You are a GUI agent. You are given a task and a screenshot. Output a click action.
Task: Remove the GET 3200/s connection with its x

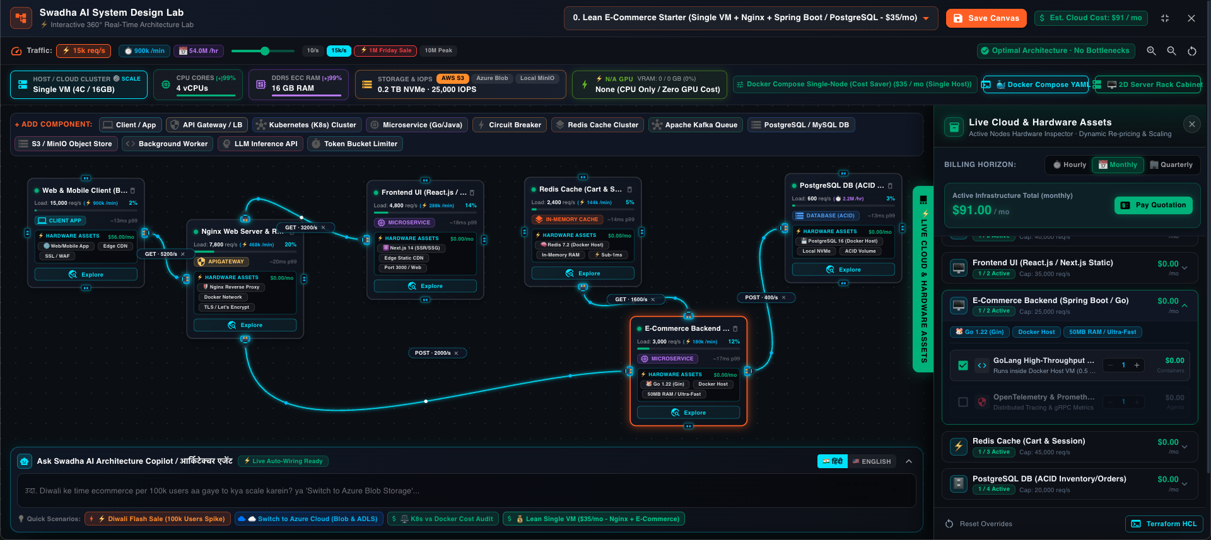pyautogui.click(x=324, y=227)
